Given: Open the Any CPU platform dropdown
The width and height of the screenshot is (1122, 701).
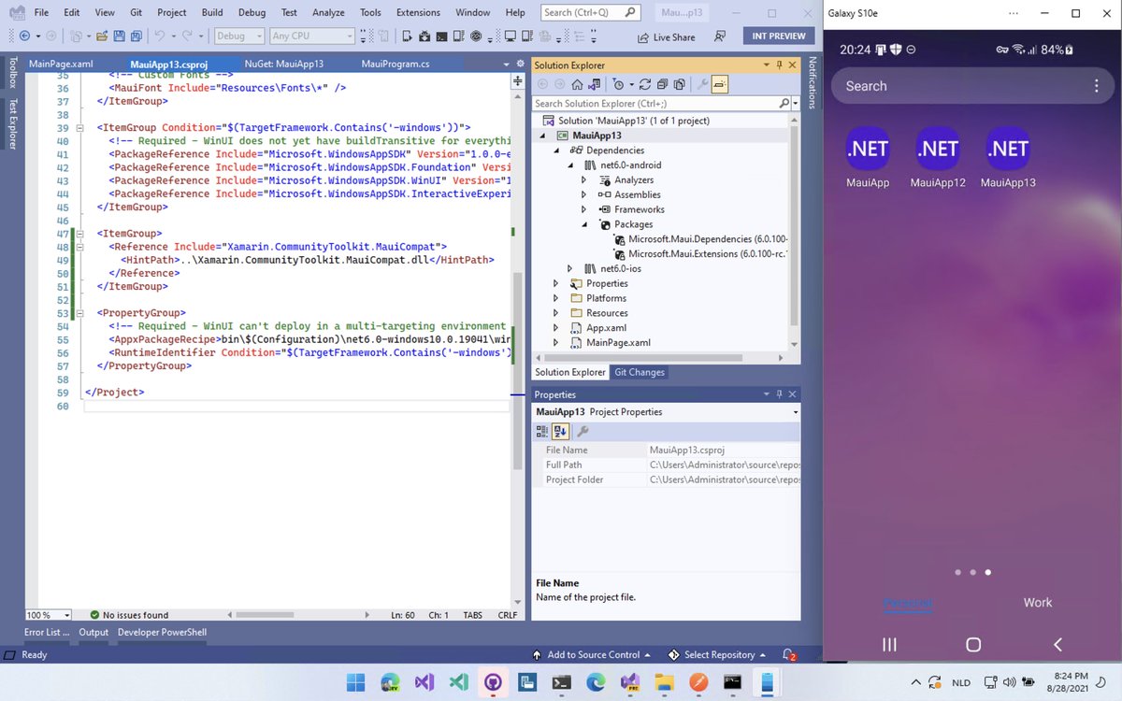Looking at the screenshot, I should point(311,36).
